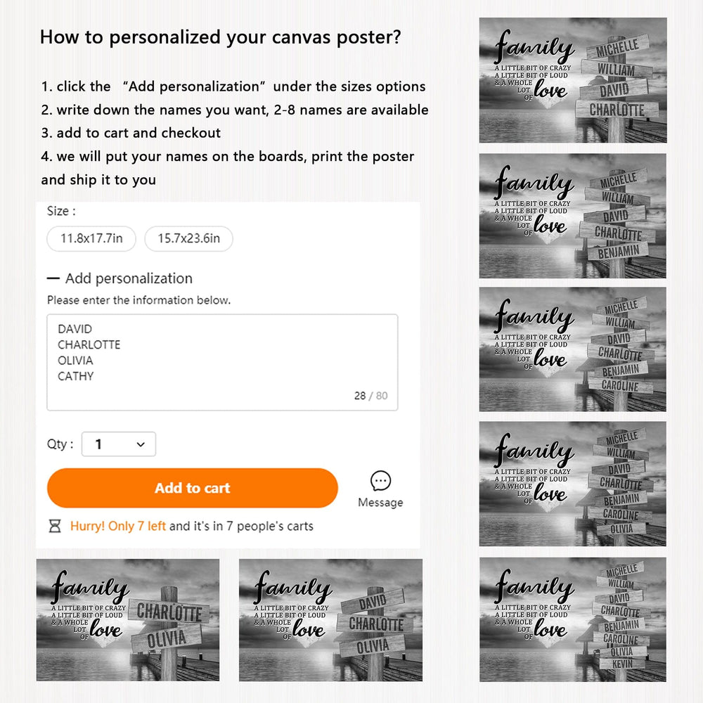703x703 pixels.
Task: Click the Add to cart button
Action: (192, 488)
